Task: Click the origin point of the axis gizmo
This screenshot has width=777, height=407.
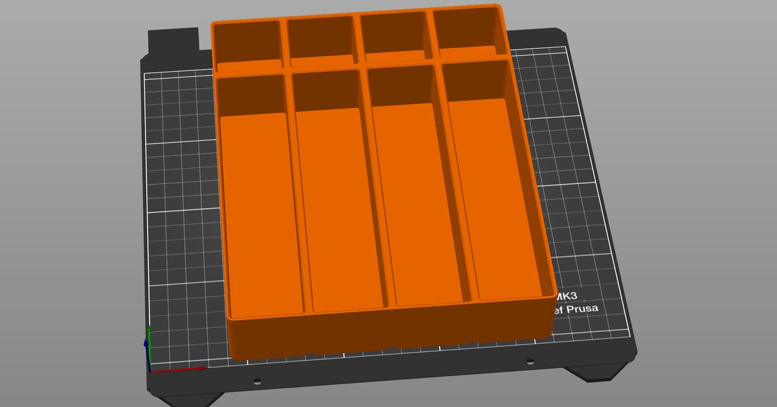Action: point(150,371)
